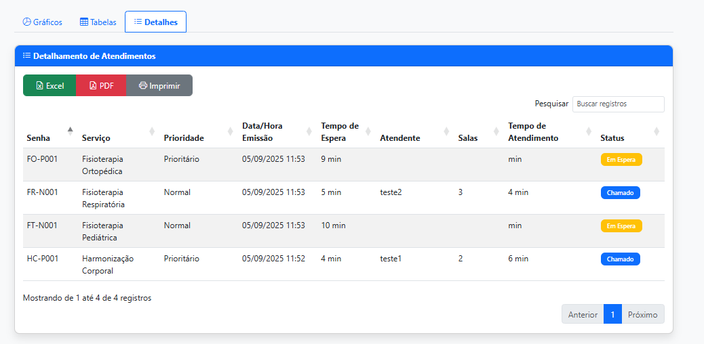Select page 1 in pagination
This screenshot has height=344, width=704.
tap(612, 314)
